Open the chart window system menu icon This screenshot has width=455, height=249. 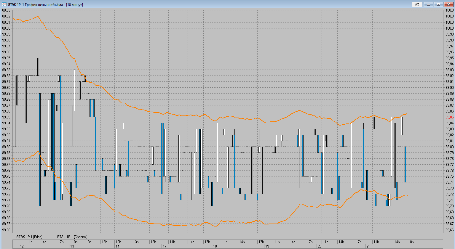(x=4, y=4)
